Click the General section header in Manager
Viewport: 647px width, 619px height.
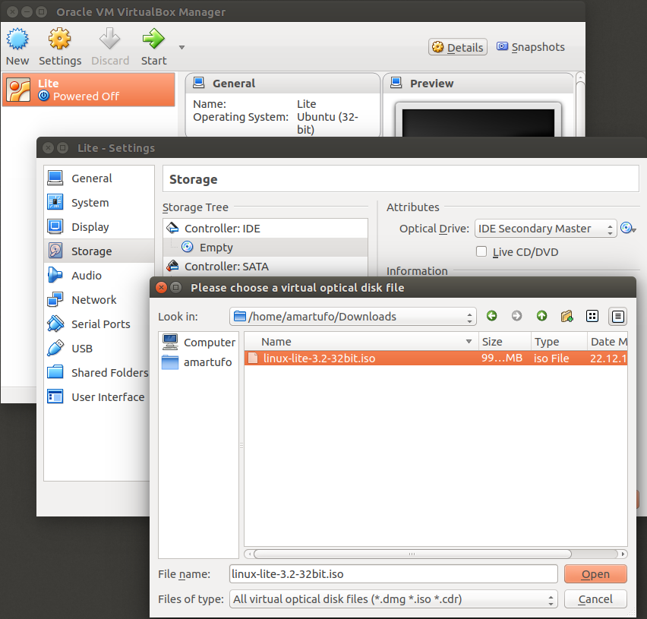coord(282,84)
